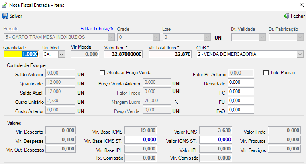Click the Salvar floppy disk icon
Screen dimensions: 306x164
click(5, 16)
